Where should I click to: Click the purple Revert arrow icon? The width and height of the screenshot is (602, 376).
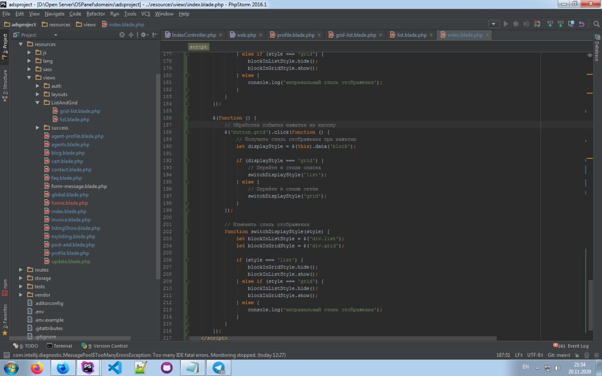(582, 24)
